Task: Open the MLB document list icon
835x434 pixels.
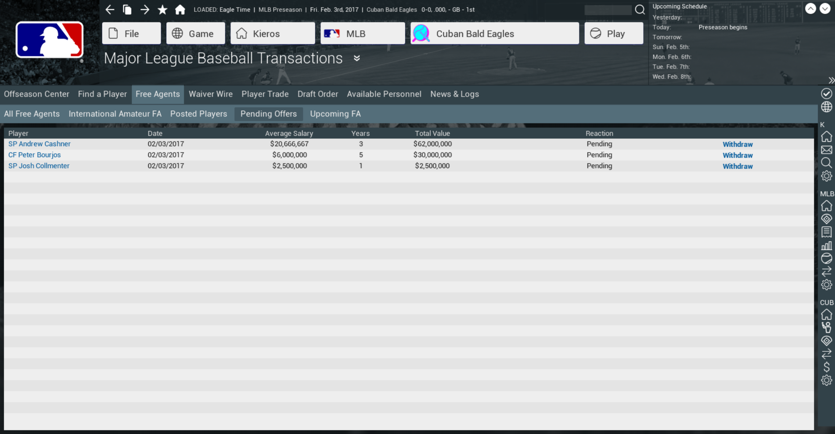Action: pos(826,232)
